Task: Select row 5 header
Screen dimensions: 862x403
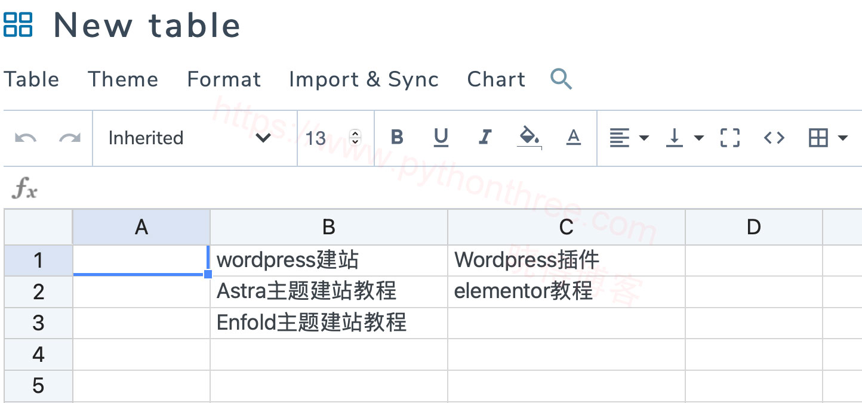Action: [38, 386]
